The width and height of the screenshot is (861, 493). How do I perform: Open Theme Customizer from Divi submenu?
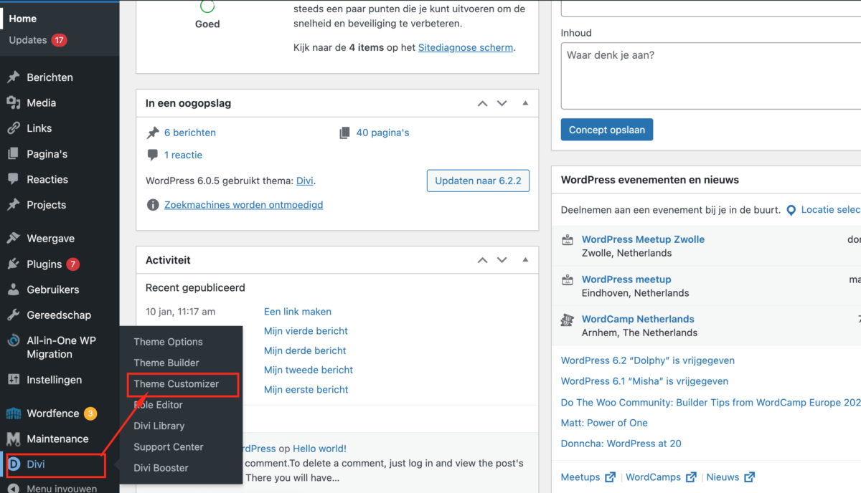tap(176, 384)
